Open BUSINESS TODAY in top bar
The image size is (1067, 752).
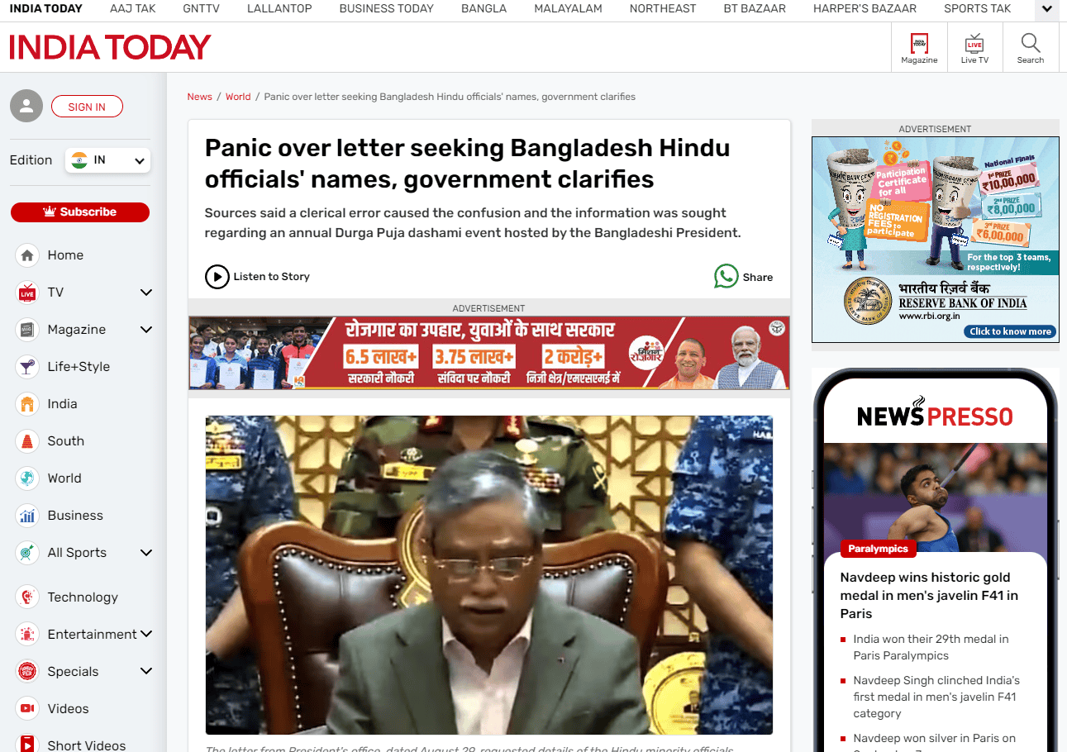pos(386,9)
